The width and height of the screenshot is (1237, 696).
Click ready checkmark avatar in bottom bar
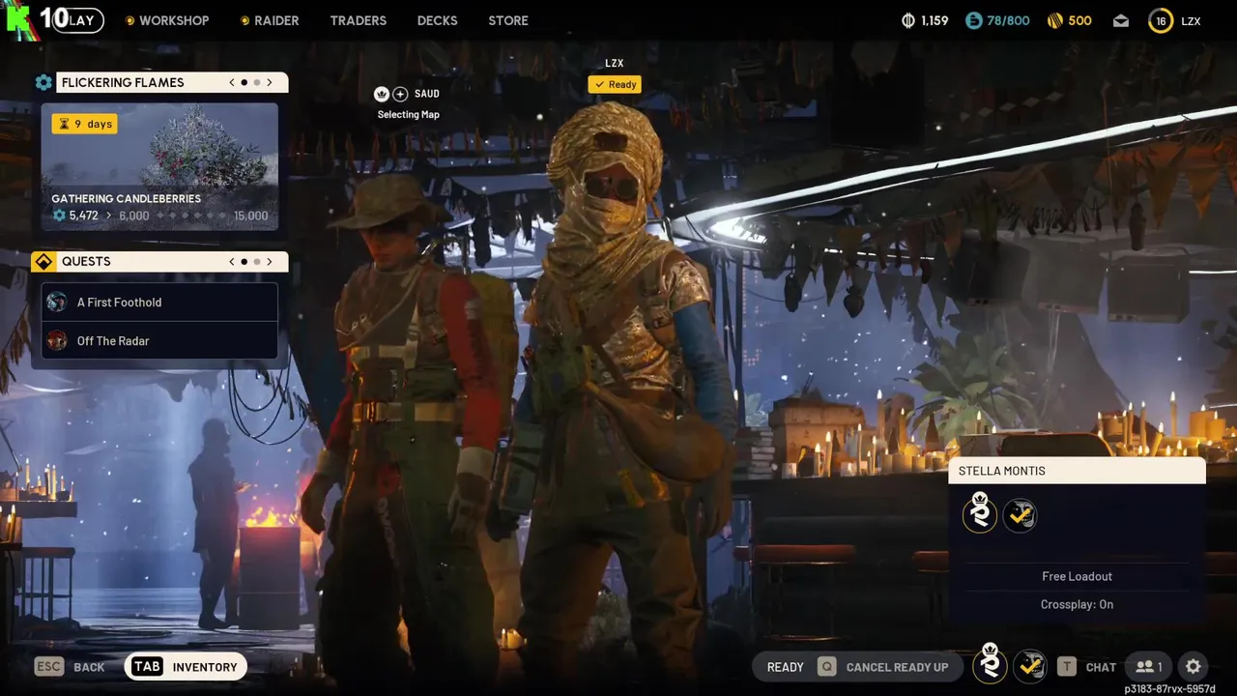[1030, 666]
